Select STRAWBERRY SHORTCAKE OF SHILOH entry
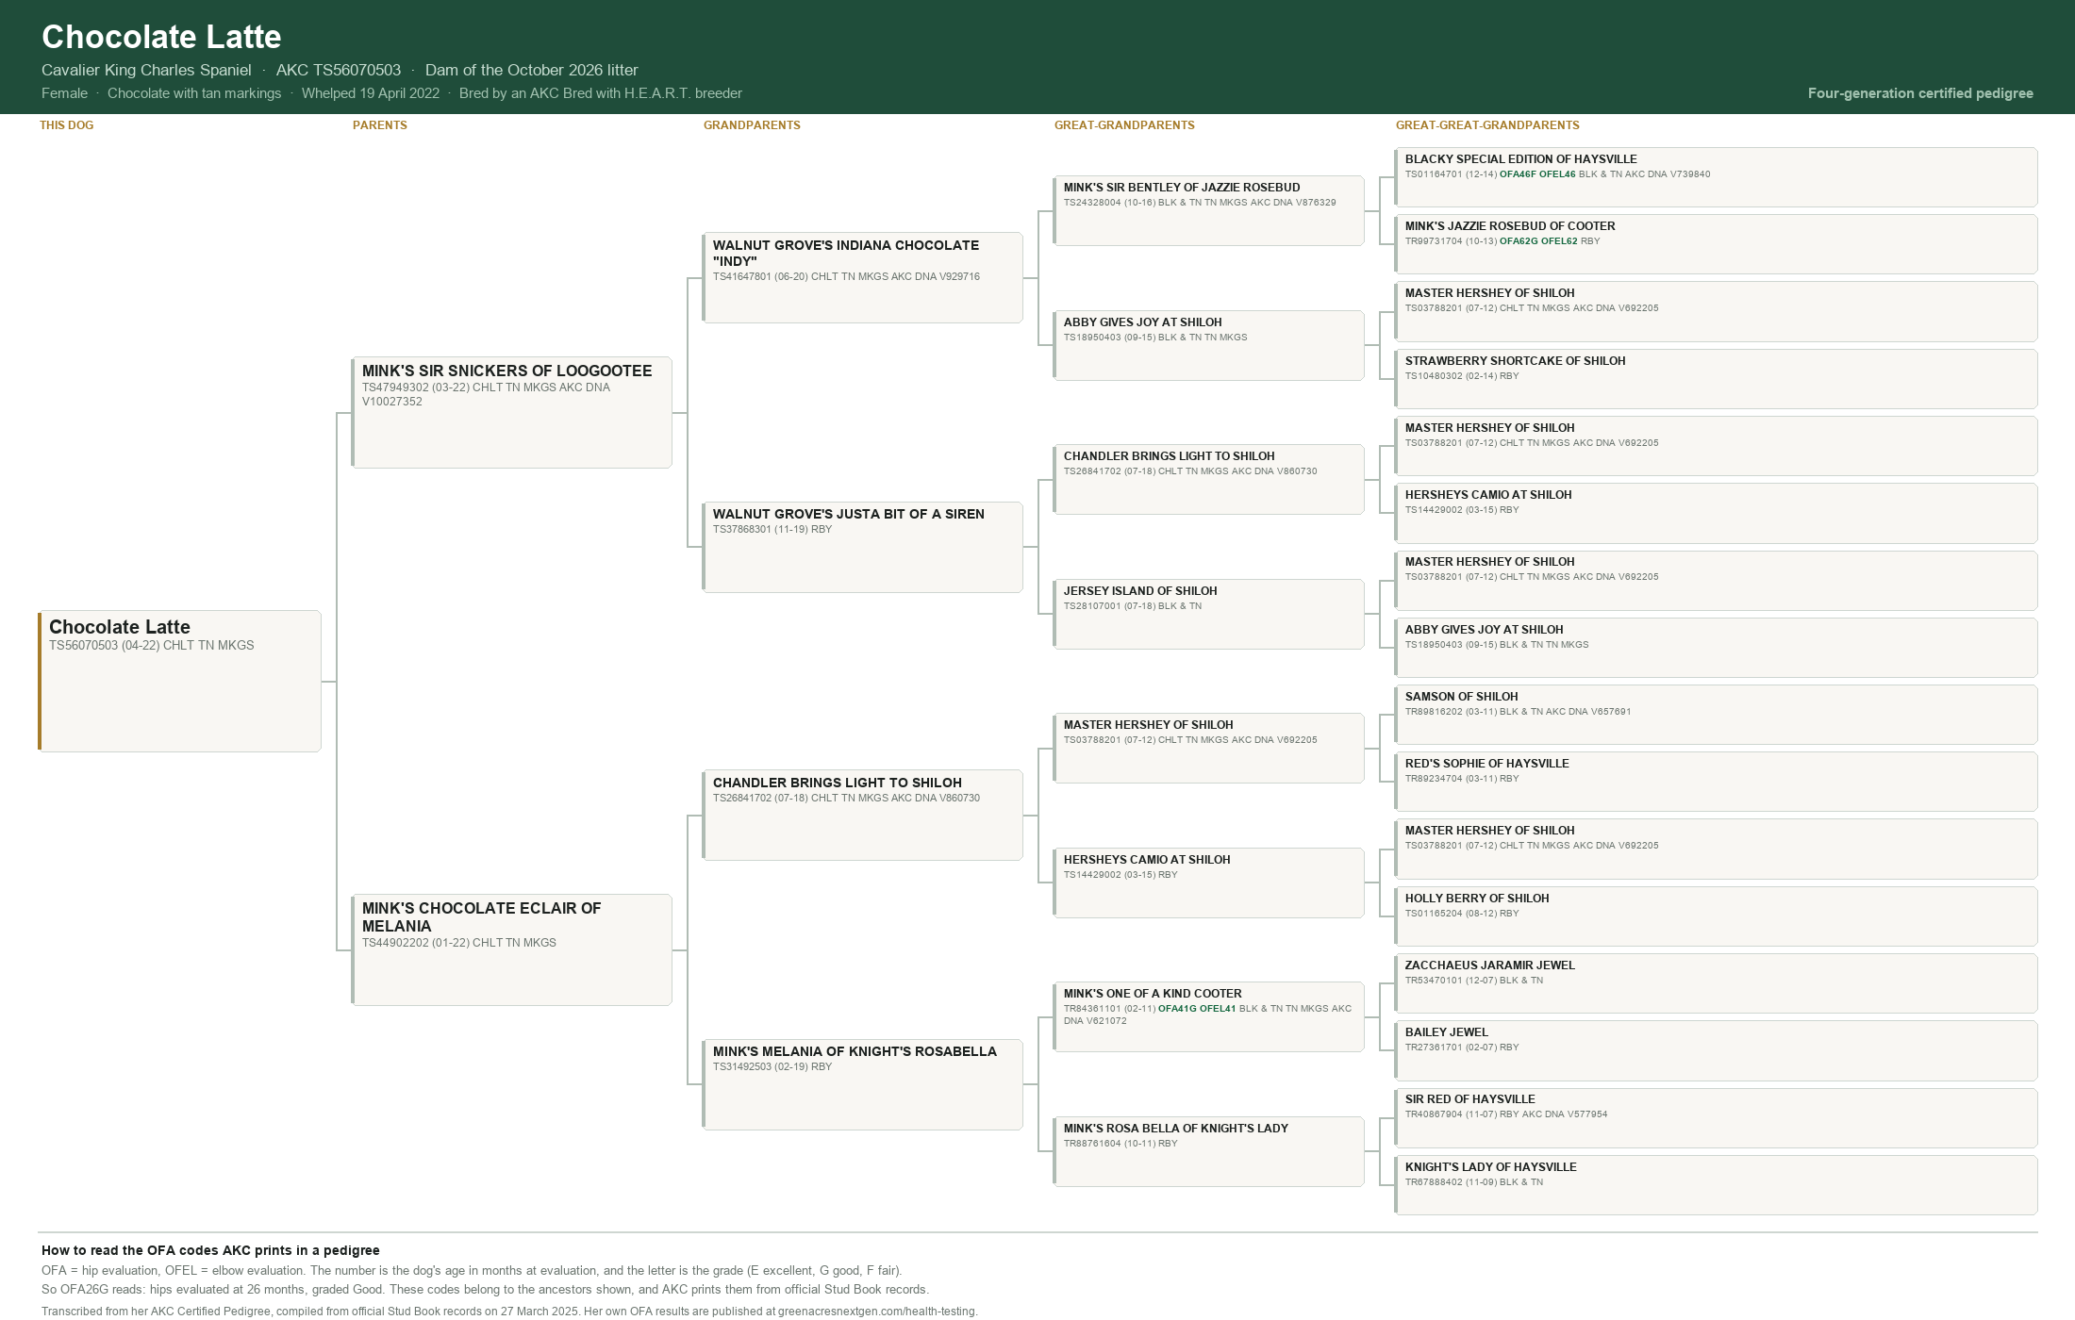2075x1320 pixels. 1716,379
